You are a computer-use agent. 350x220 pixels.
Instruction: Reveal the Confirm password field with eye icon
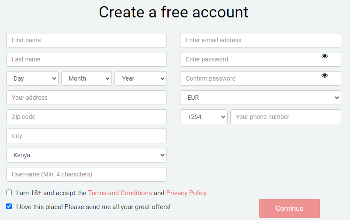325,75
